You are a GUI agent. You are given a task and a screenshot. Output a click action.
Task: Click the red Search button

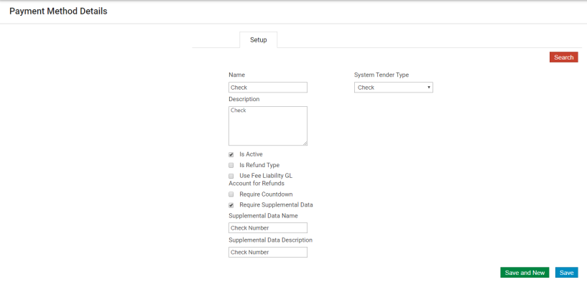[563, 57]
